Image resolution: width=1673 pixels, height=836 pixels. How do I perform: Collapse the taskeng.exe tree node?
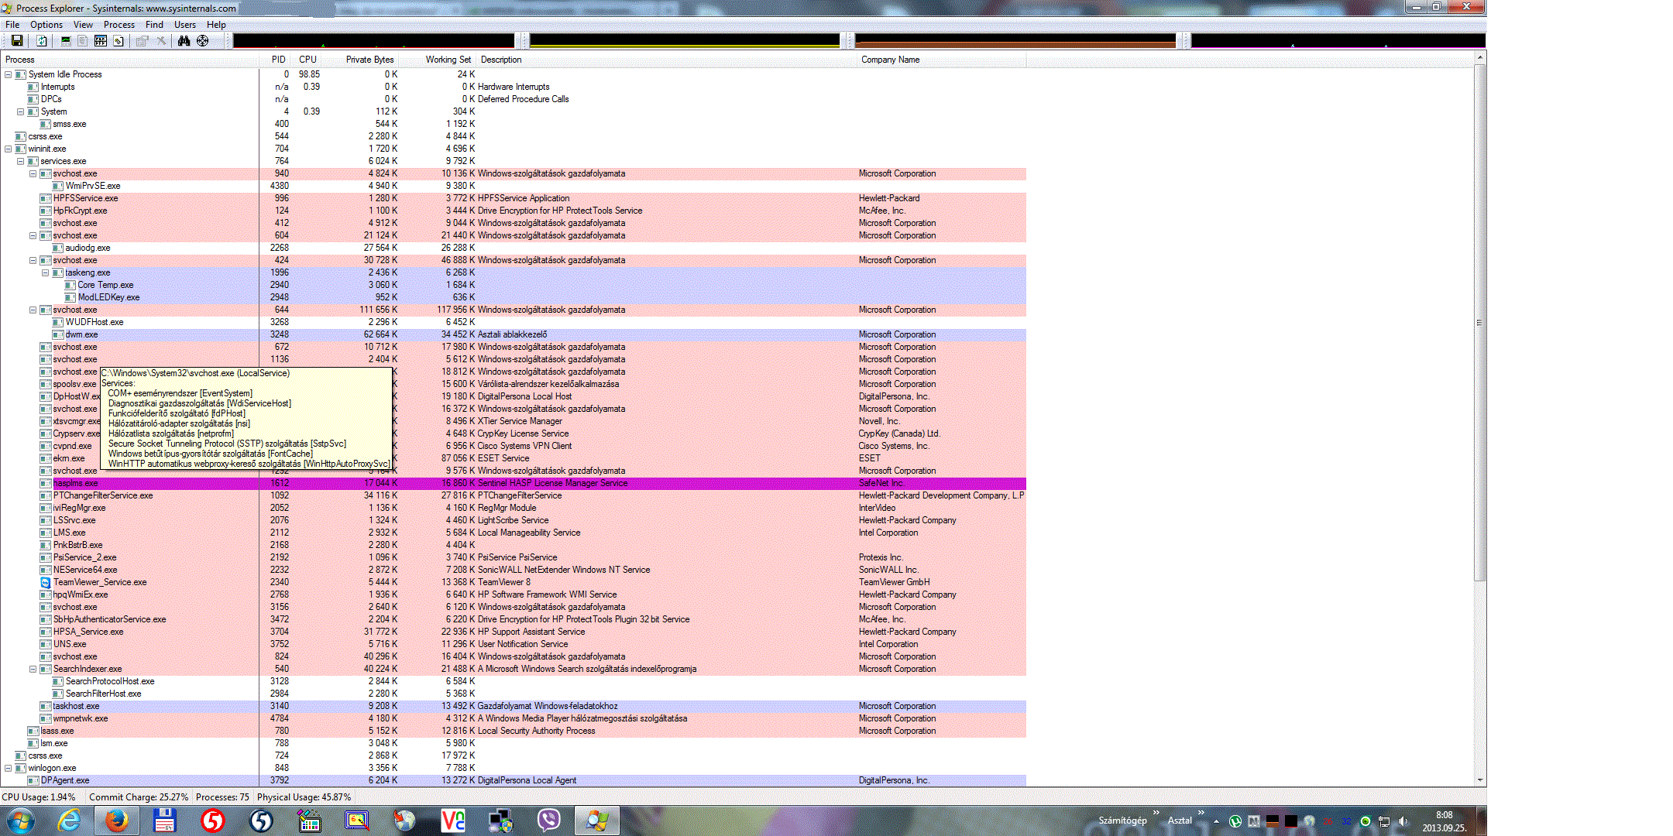click(x=46, y=273)
